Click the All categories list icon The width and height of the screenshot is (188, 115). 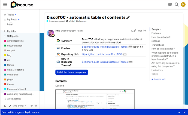[x=5, y=99]
